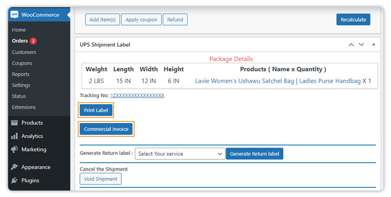Open the Analytics menu

[32, 136]
